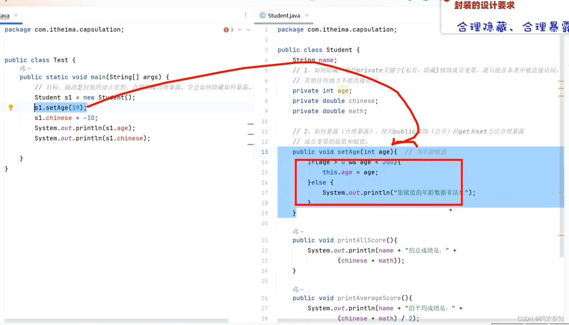Click the red error count indicator showing 3

point(228,30)
